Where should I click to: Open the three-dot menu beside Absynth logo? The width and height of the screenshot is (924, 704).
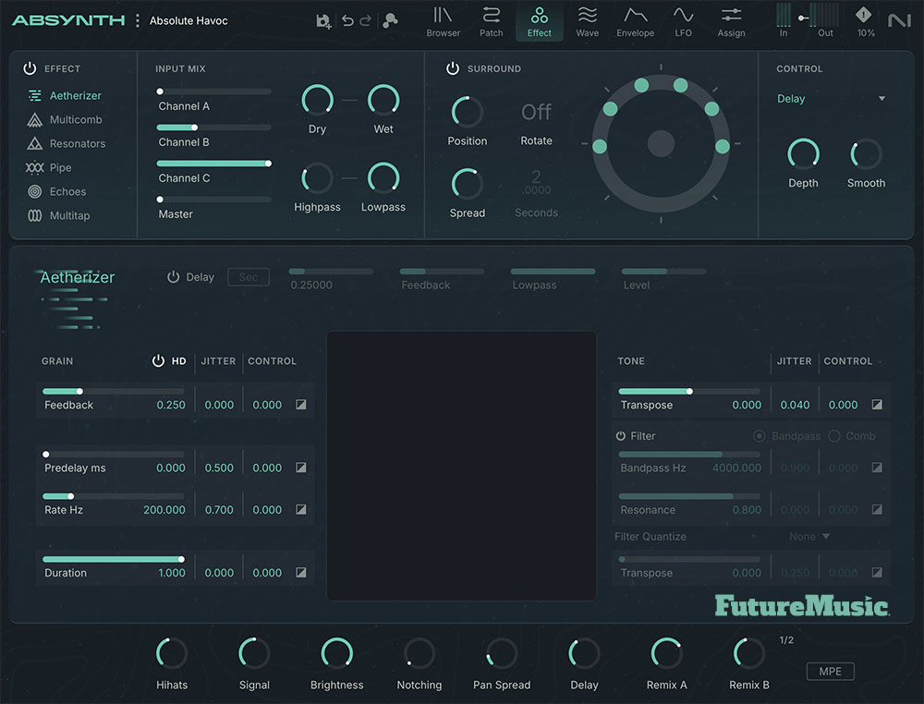click(x=138, y=20)
